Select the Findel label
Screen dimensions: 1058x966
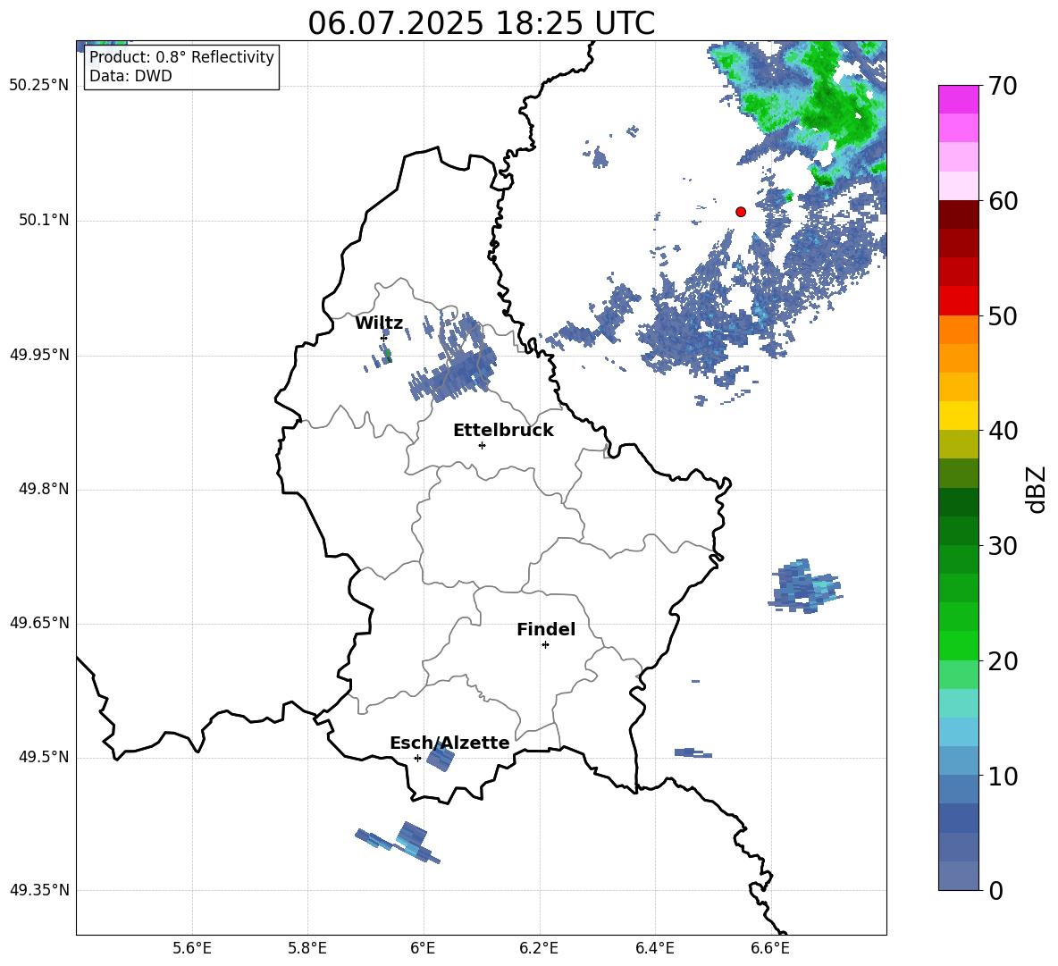[x=546, y=629]
